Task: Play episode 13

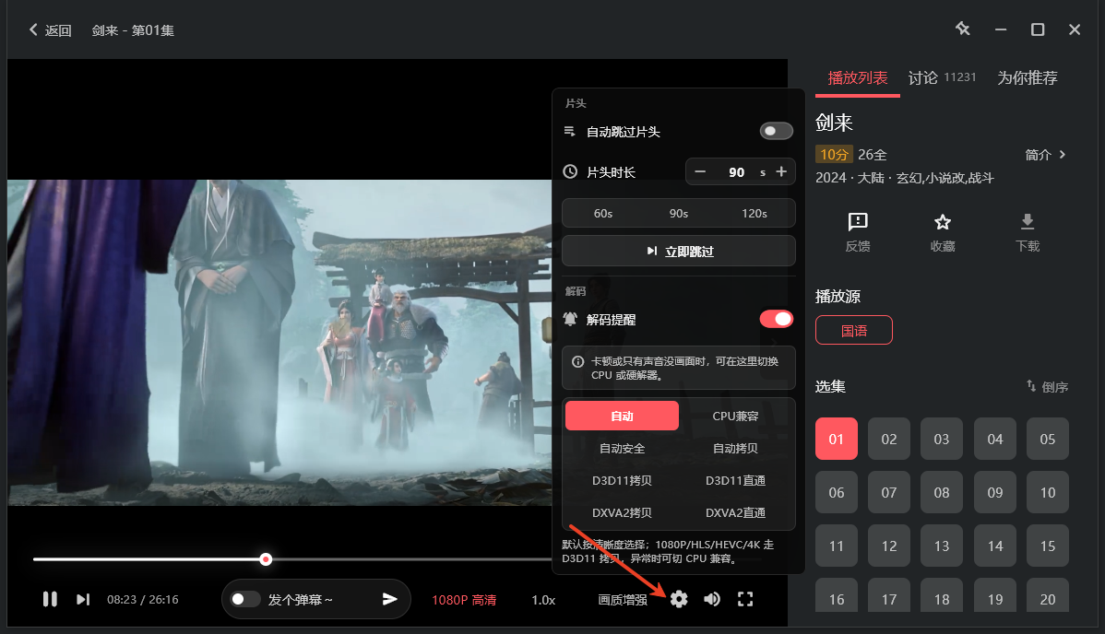Action: coord(942,546)
